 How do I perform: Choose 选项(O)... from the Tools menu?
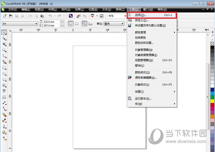coord(152,15)
